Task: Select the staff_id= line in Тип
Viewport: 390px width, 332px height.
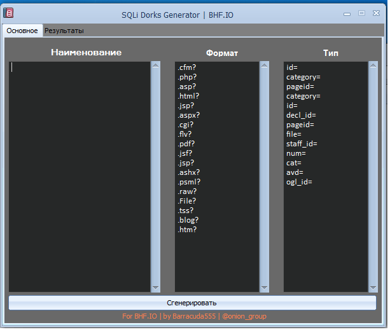Action: [302, 144]
